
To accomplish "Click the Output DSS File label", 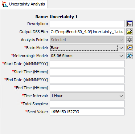I will click(x=34, y=32).
